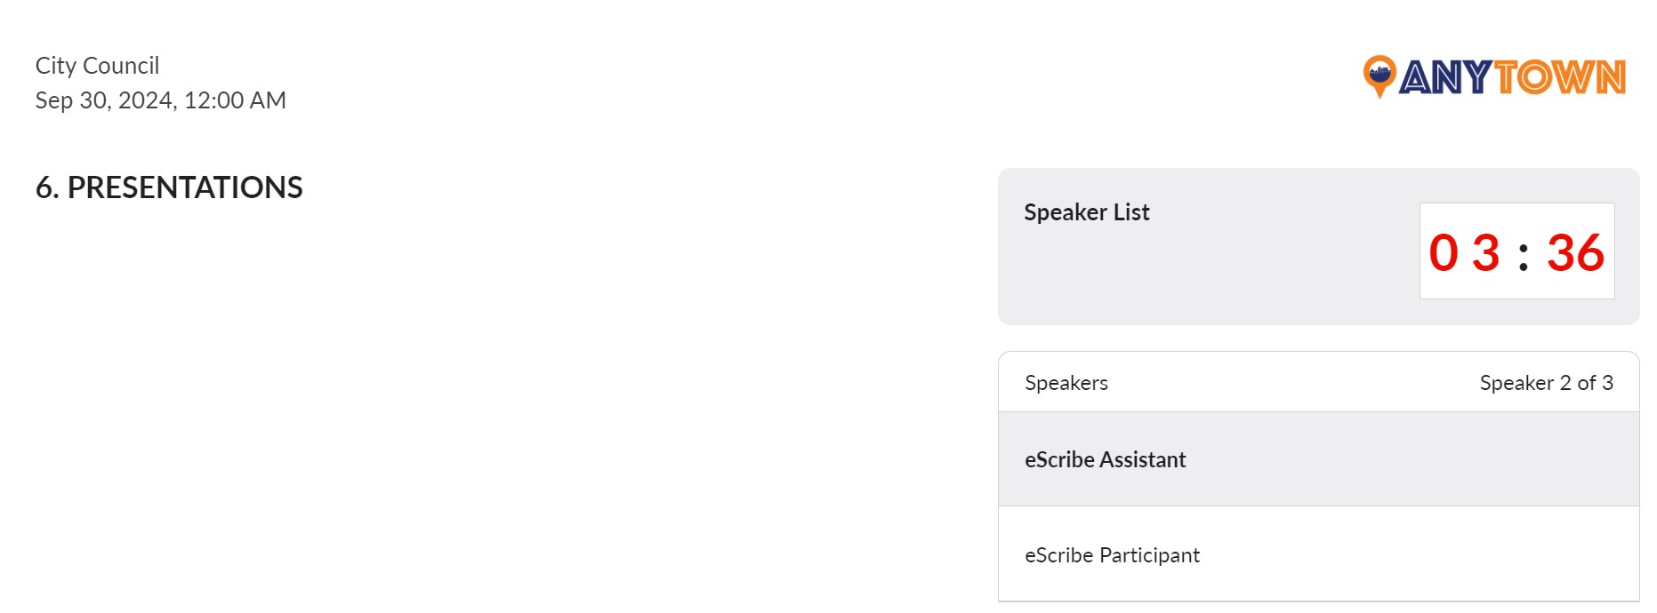Click the Speaker List heading
Screen dimensions: 1657x613
[1086, 212]
